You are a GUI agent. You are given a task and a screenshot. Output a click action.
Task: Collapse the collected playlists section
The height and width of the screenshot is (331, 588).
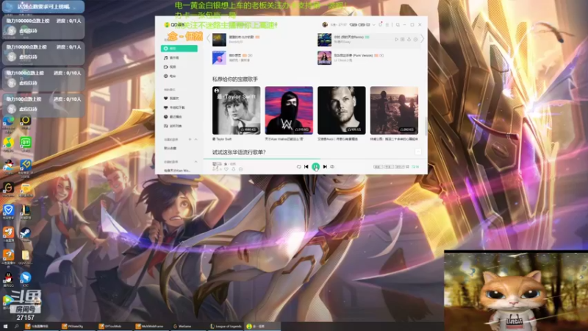point(196,162)
